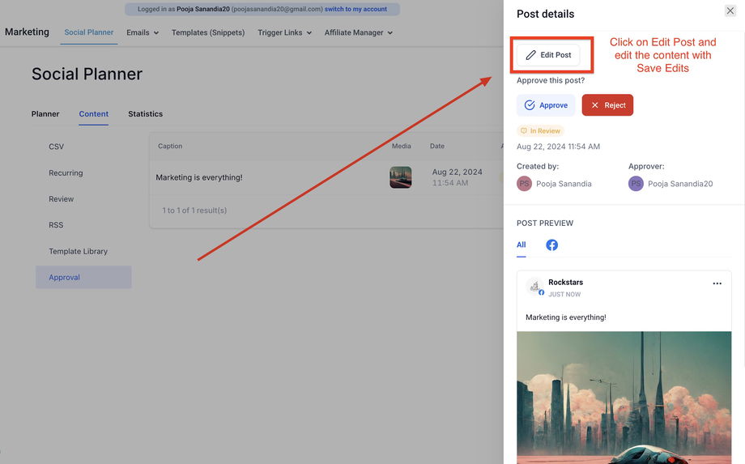The width and height of the screenshot is (745, 464).
Task: Select the All tab in Post Preview
Action: [x=521, y=245]
